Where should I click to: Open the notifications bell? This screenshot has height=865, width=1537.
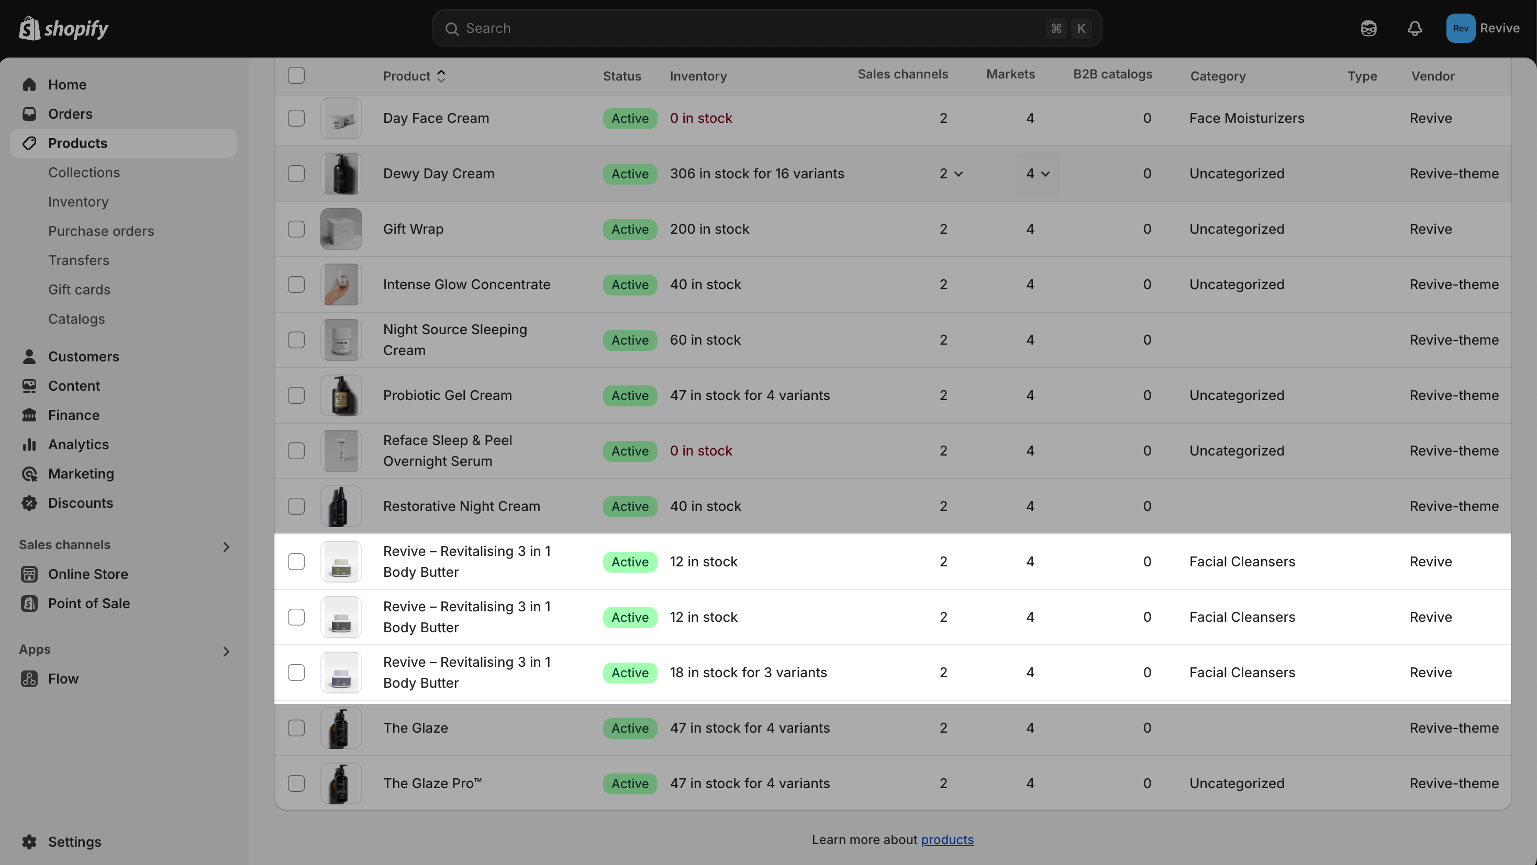pyautogui.click(x=1415, y=28)
